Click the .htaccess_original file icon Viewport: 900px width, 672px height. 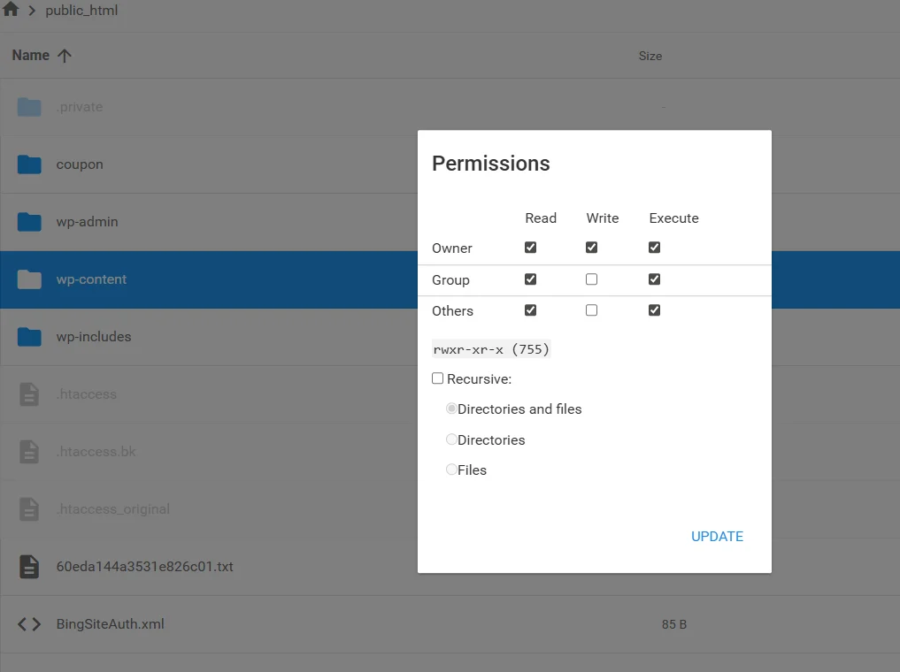pyautogui.click(x=29, y=509)
